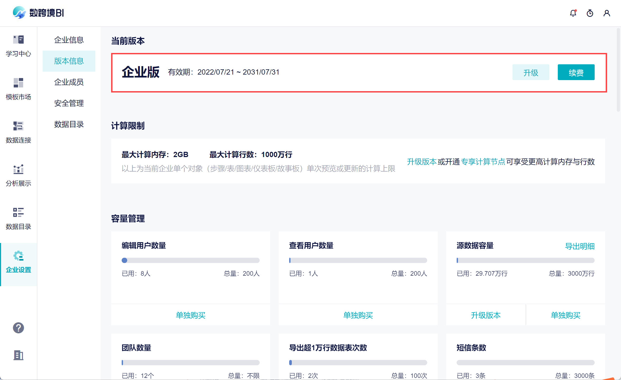Click 单独购买 under 编辑用户数量
Screen dimensions: 621x380
[190, 315]
